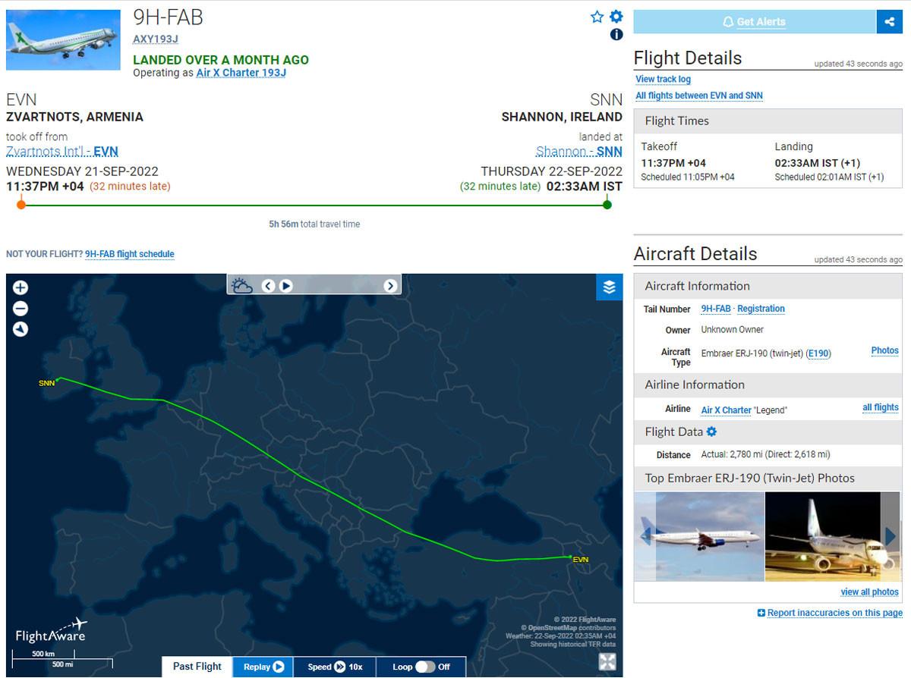The width and height of the screenshot is (911, 678).
Task: Play the weather animation
Action: (286, 286)
